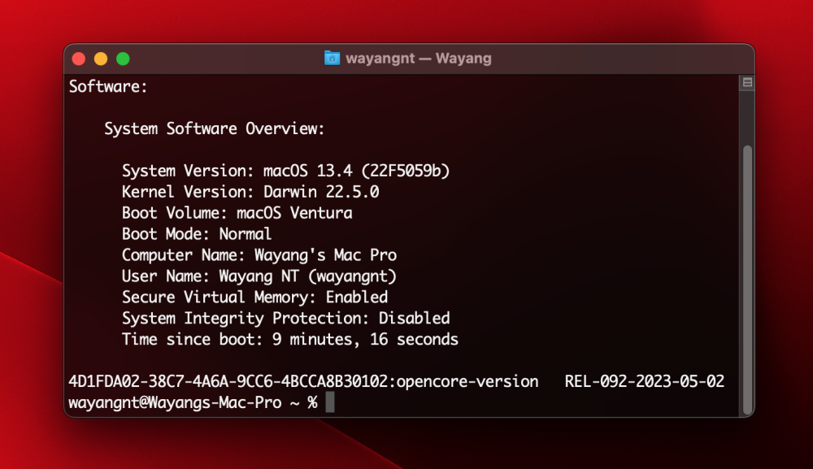Close the Terminal window with red button
This screenshot has height=469, width=813.
[x=79, y=59]
